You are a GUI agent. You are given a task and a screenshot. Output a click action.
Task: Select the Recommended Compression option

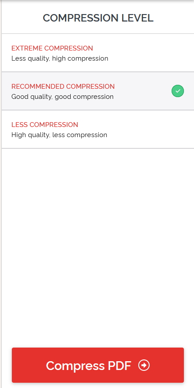98,91
